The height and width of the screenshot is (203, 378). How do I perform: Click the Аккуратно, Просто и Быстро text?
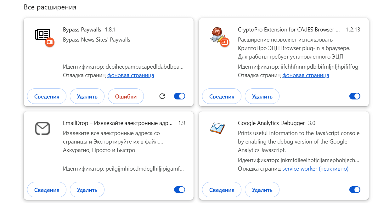(x=99, y=150)
